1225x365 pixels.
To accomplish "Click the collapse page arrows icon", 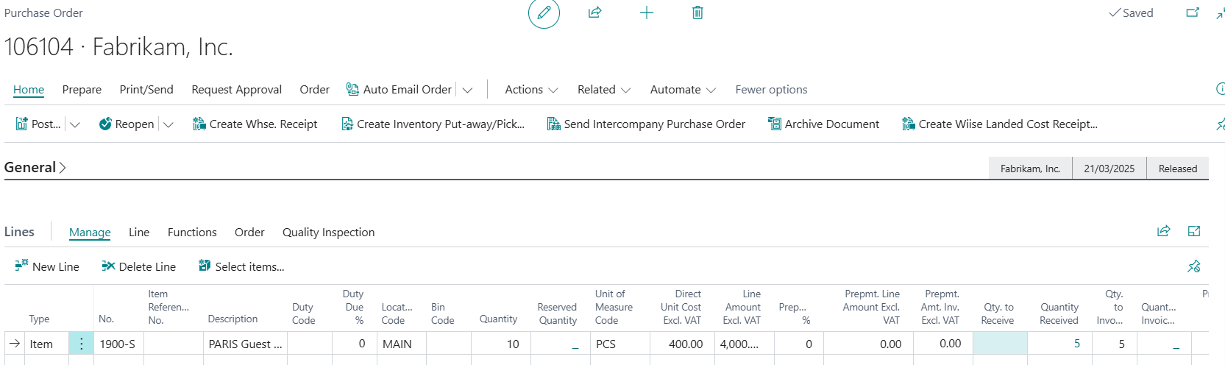I will [1219, 13].
